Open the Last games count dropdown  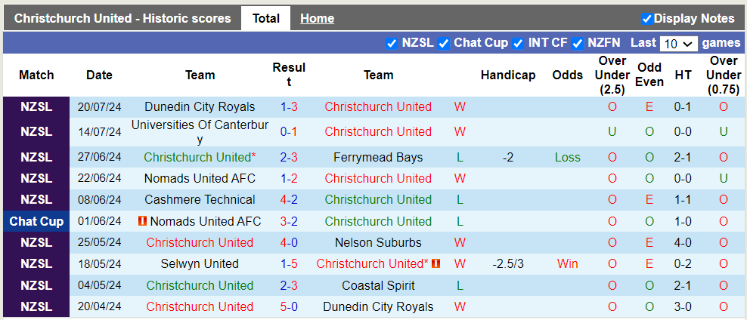(678, 44)
